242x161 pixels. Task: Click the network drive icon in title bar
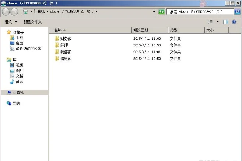(3, 3)
